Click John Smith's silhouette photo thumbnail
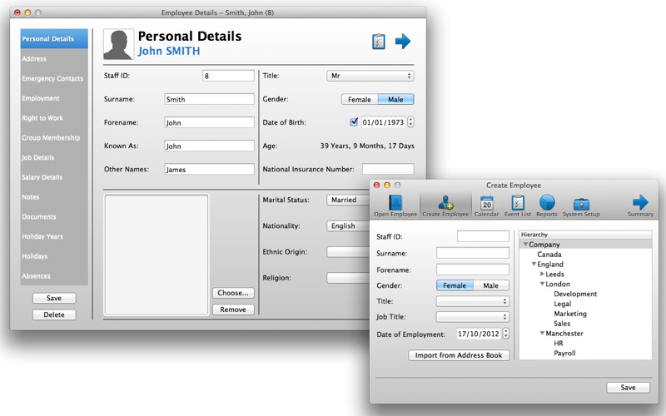 [118, 44]
